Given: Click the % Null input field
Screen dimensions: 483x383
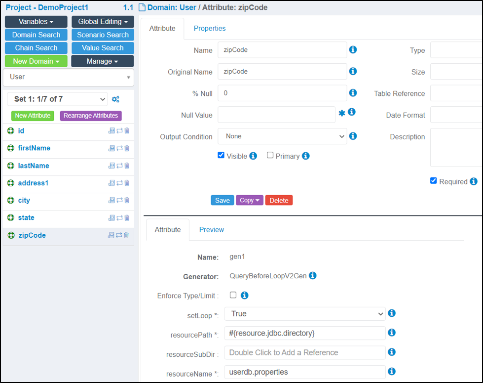Looking at the screenshot, I should (x=282, y=93).
